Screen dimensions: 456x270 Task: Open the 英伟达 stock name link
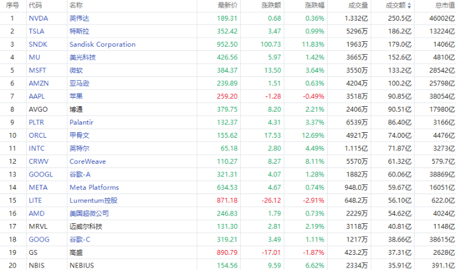coord(79,18)
